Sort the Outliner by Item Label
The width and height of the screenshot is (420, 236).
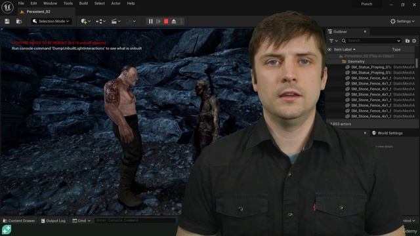coord(345,50)
